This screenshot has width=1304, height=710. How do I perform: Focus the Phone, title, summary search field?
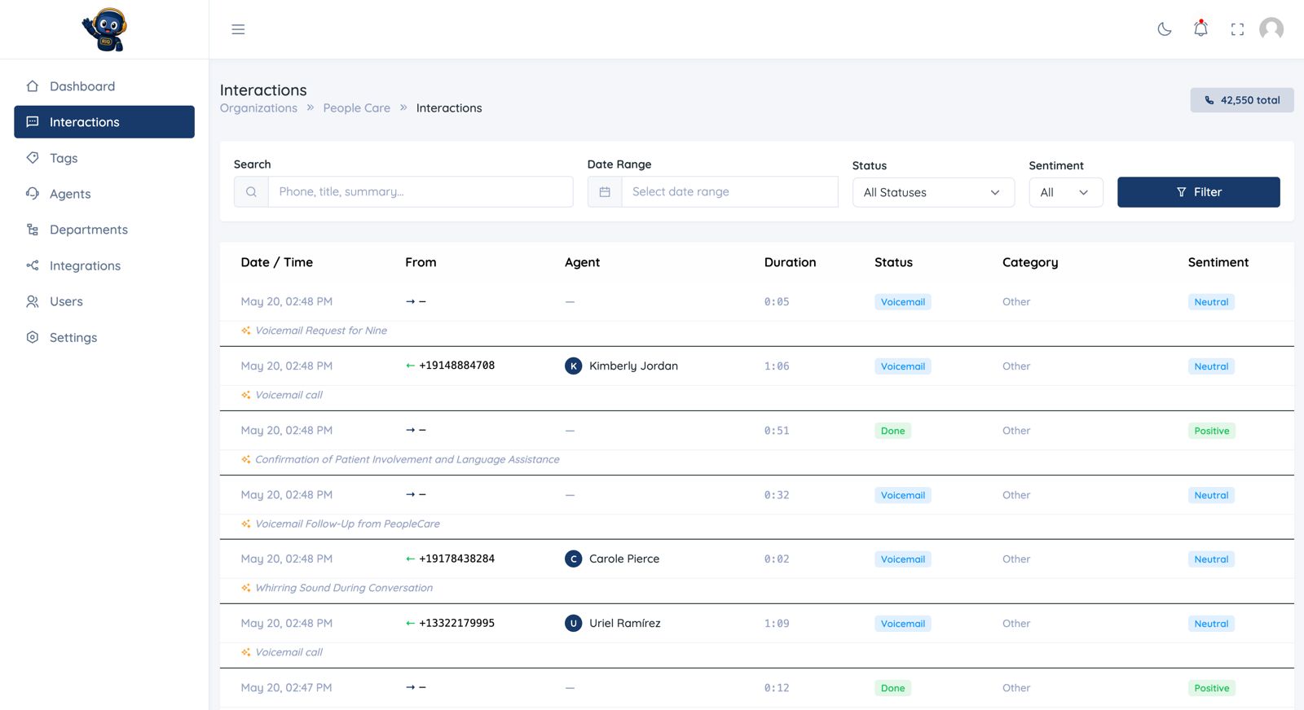[421, 192]
